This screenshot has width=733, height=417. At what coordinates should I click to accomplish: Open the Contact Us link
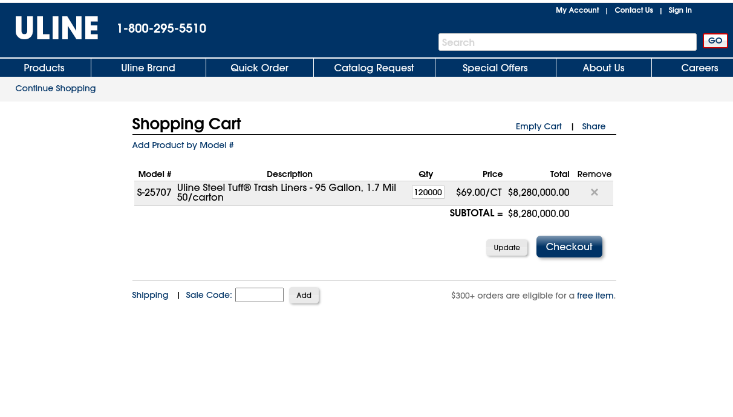pyautogui.click(x=634, y=10)
